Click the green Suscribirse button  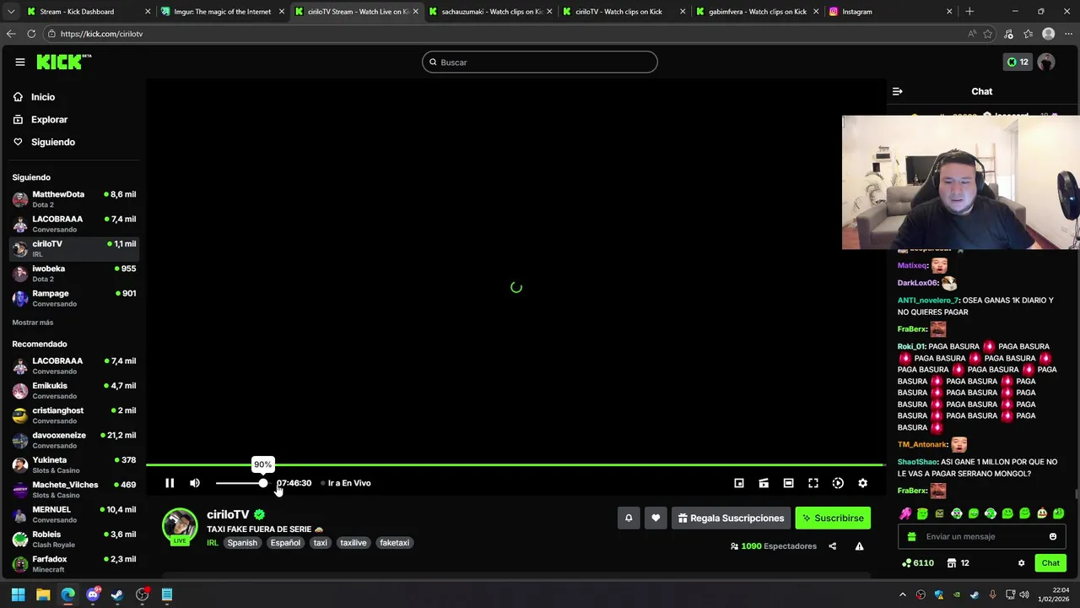coord(833,518)
